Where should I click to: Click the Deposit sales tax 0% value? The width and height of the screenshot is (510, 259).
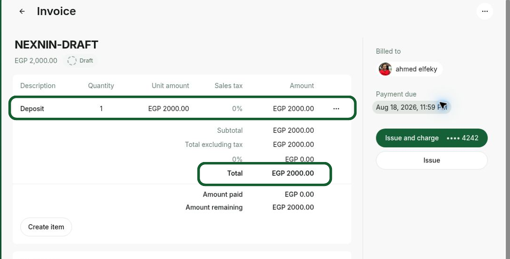[x=237, y=109]
